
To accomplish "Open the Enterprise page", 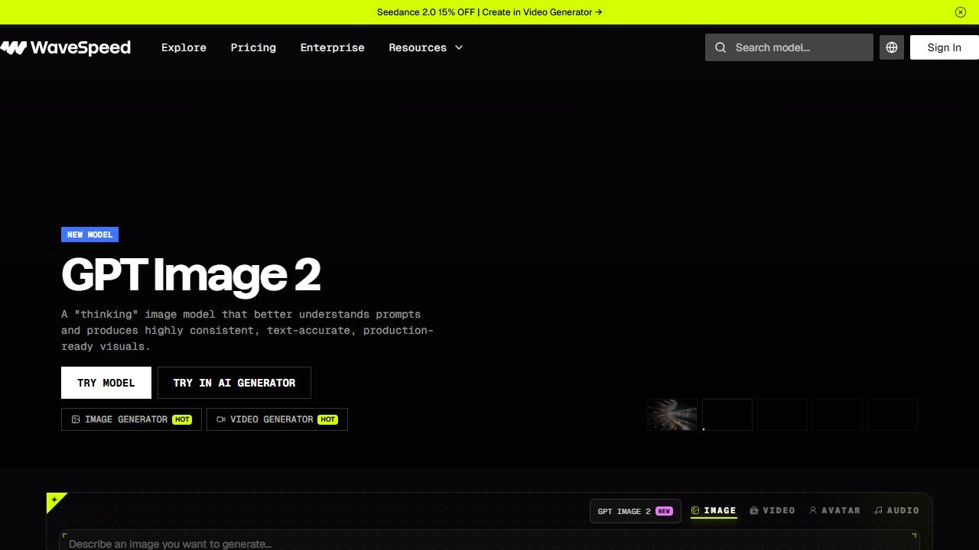I will click(332, 47).
